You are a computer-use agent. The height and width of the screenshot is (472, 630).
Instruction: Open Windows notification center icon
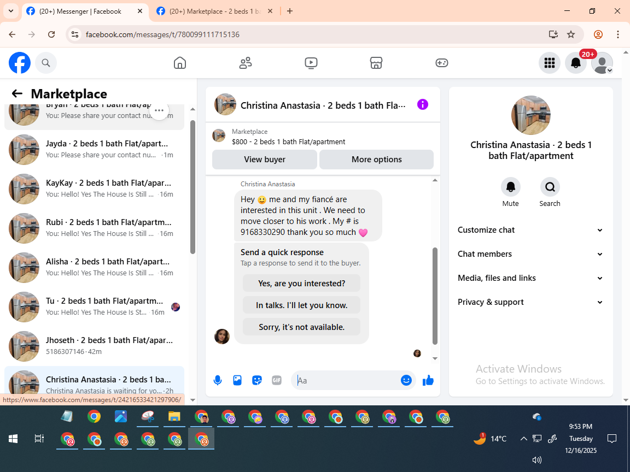pyautogui.click(x=612, y=439)
